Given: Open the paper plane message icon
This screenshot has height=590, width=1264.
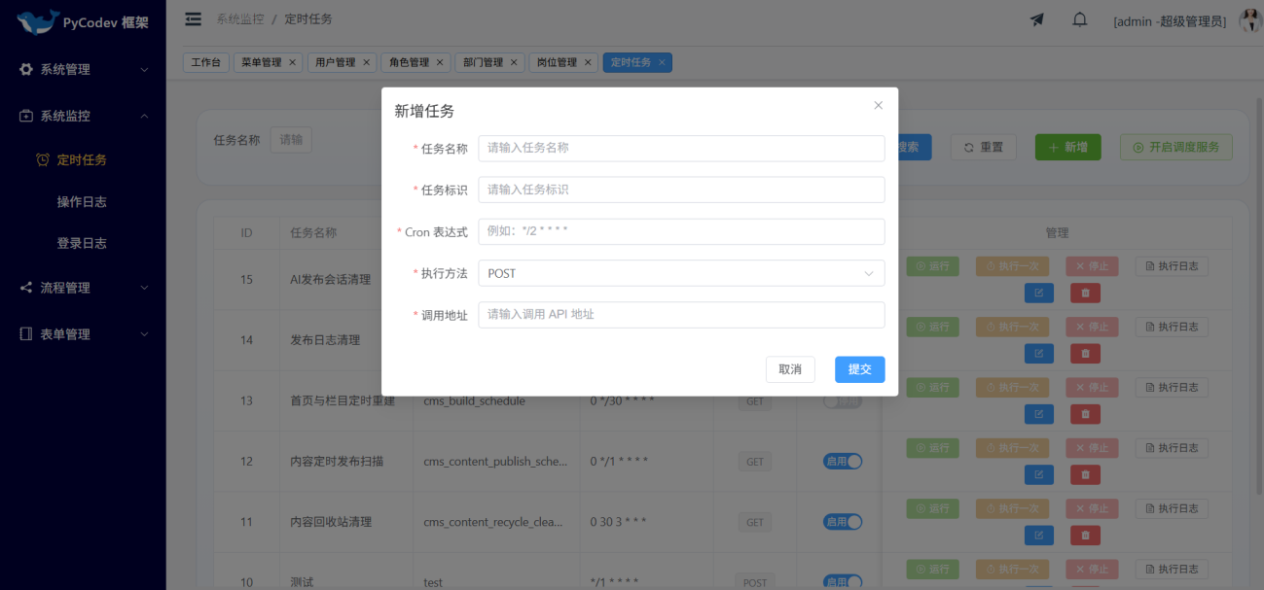Looking at the screenshot, I should pyautogui.click(x=1037, y=19).
